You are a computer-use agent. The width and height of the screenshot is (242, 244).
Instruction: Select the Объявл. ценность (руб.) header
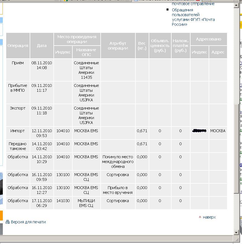[x=160, y=46]
